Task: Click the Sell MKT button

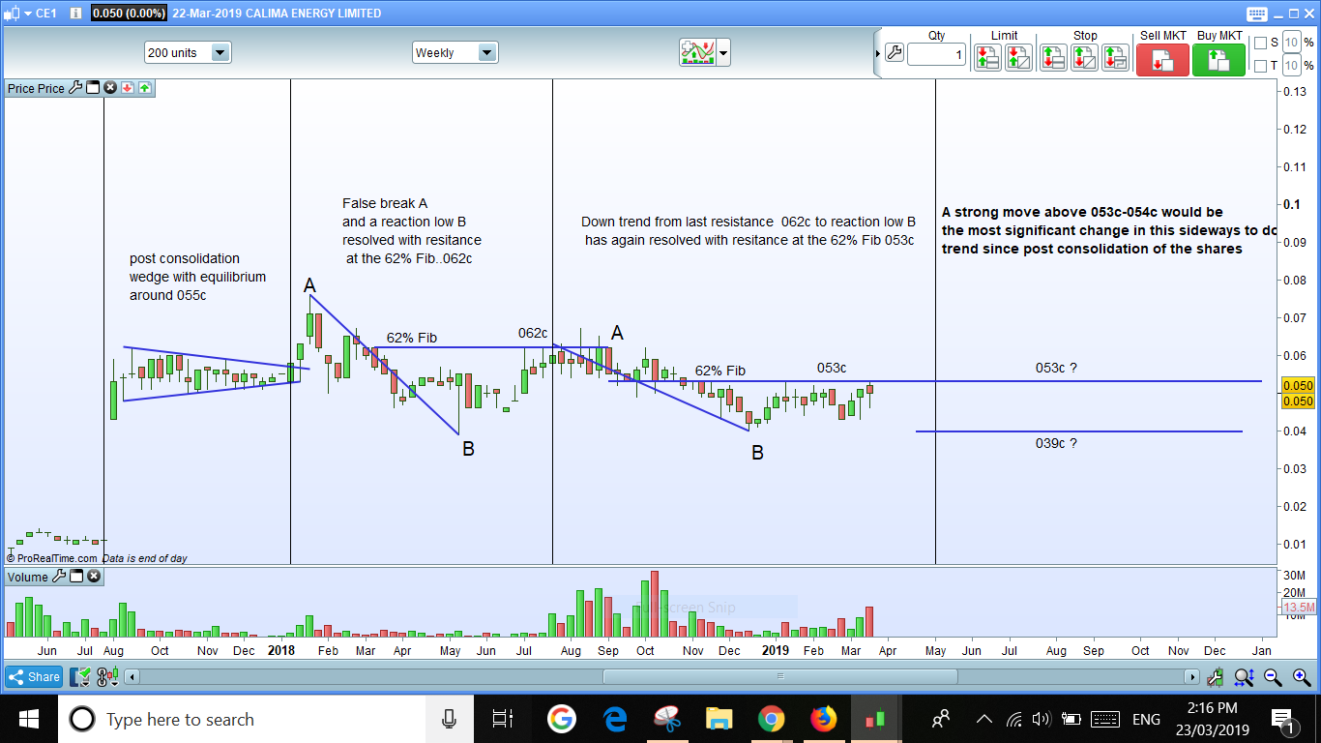Action: point(1162,59)
